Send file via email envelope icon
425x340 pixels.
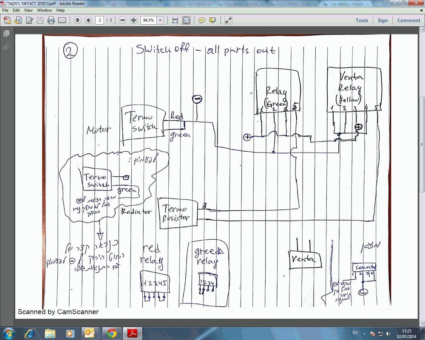tap(62, 20)
